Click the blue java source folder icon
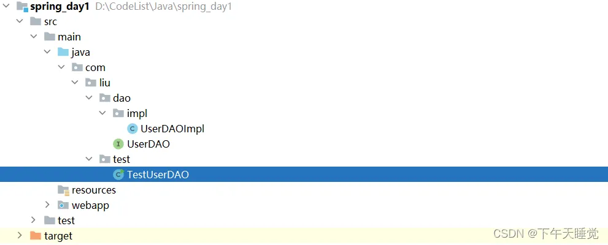Screen dimensions: 608x245 63,52
